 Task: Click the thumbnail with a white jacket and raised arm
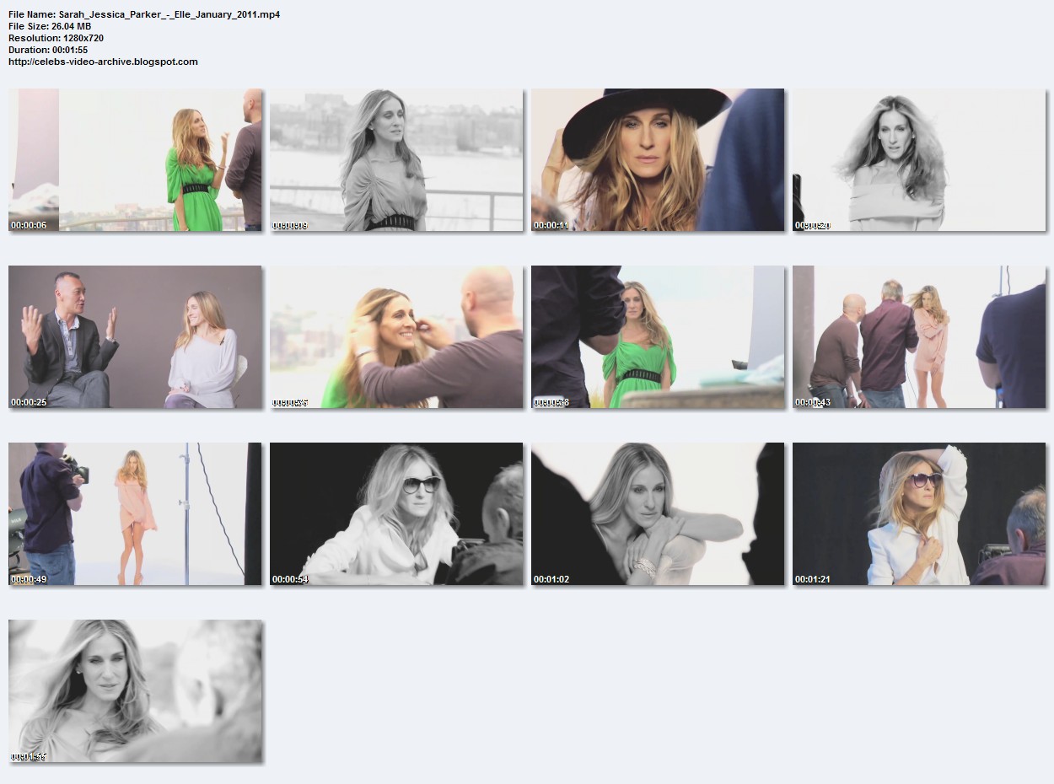[x=919, y=514]
